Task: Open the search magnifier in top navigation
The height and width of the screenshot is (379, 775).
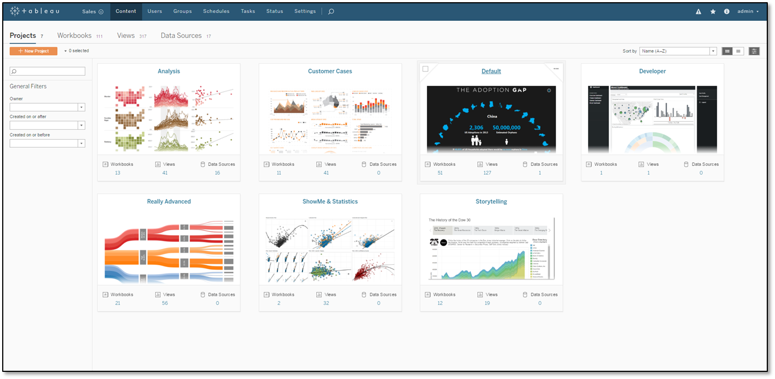Action: (x=331, y=11)
